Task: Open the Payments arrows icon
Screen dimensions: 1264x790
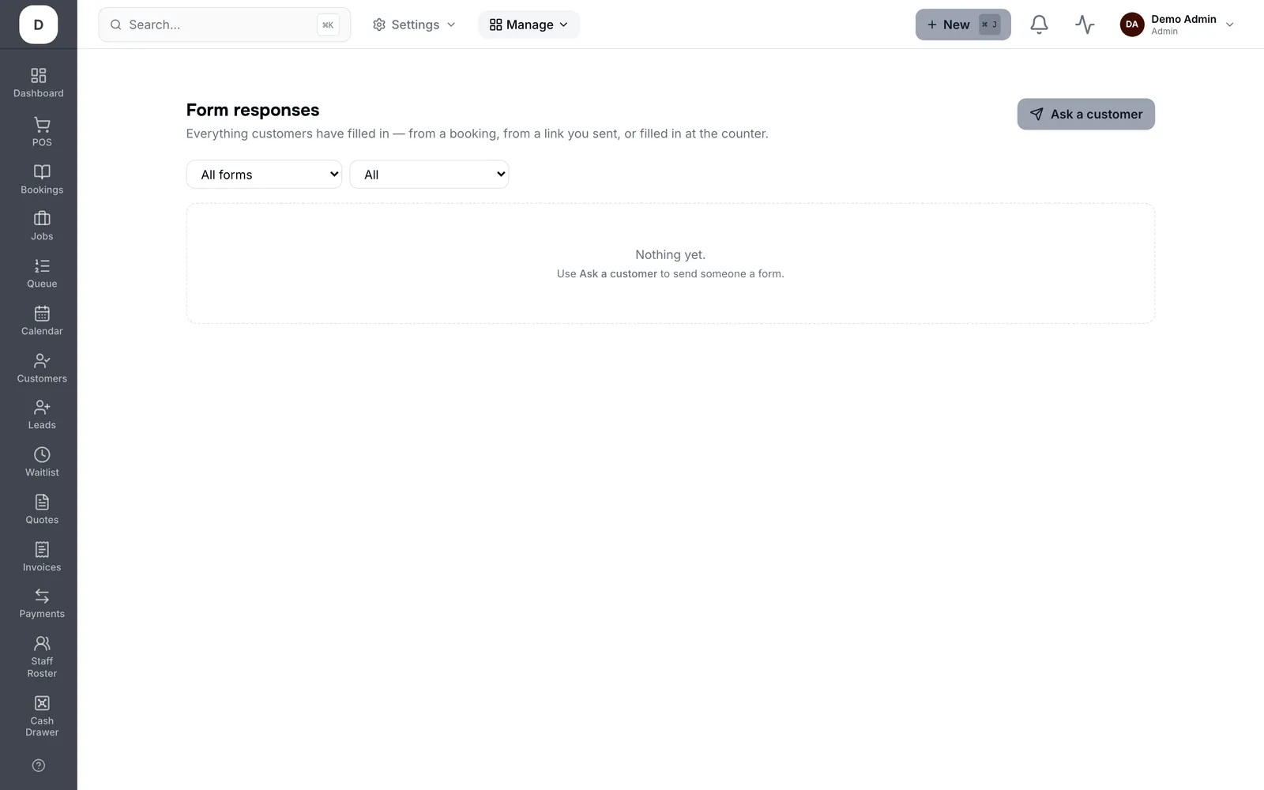Action: (x=42, y=596)
